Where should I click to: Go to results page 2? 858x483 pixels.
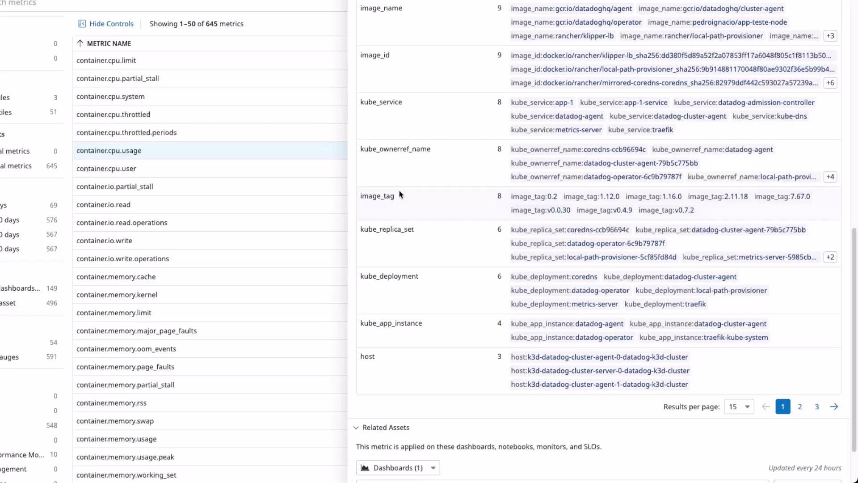[800, 407]
